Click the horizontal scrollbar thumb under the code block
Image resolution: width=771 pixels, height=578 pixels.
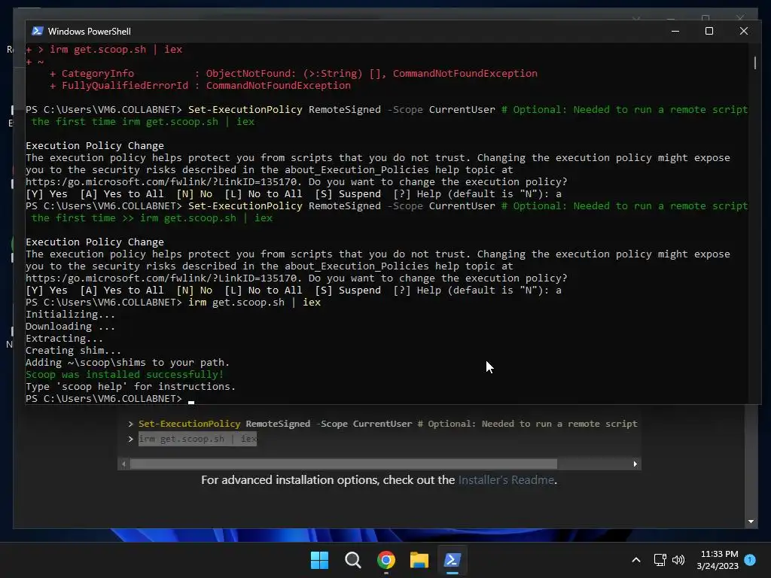[343, 464]
